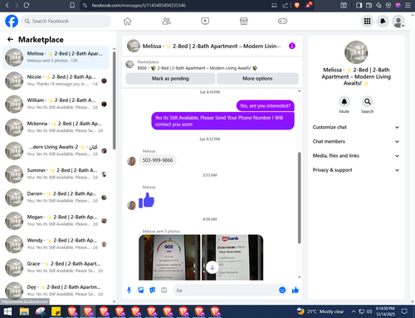Bookmark this page icon in address bar

(72, 5)
